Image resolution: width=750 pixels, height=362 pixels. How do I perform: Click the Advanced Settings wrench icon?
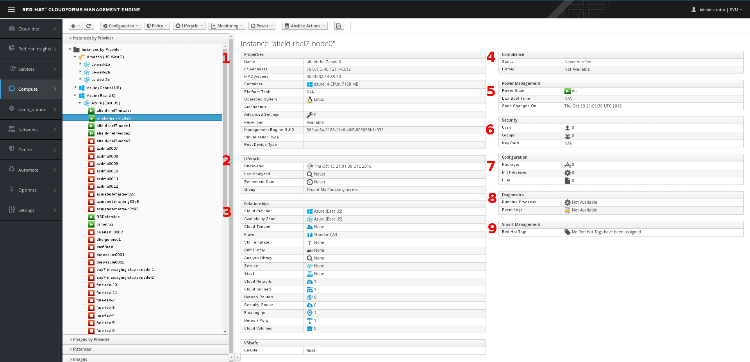click(310, 115)
